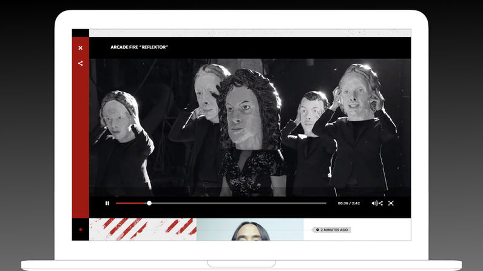Click the red diamond icon in the sidebar

pos(81,230)
